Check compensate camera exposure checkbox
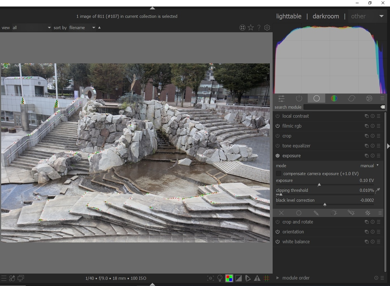 coord(279,174)
